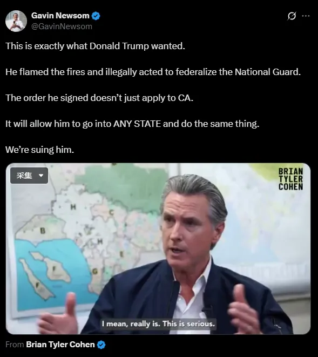
Task: Open the @GavinNewsom handle link
Action: (62, 26)
